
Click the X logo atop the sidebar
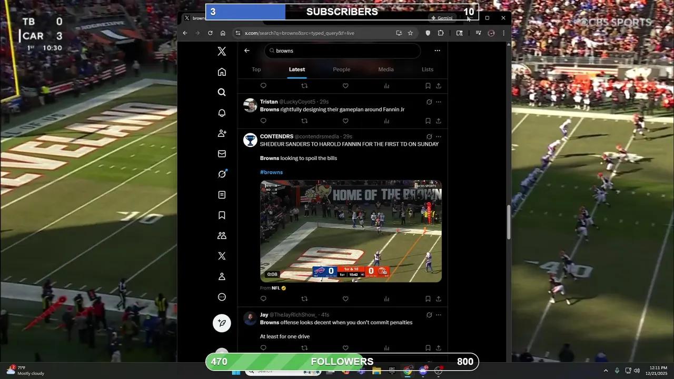(222, 51)
